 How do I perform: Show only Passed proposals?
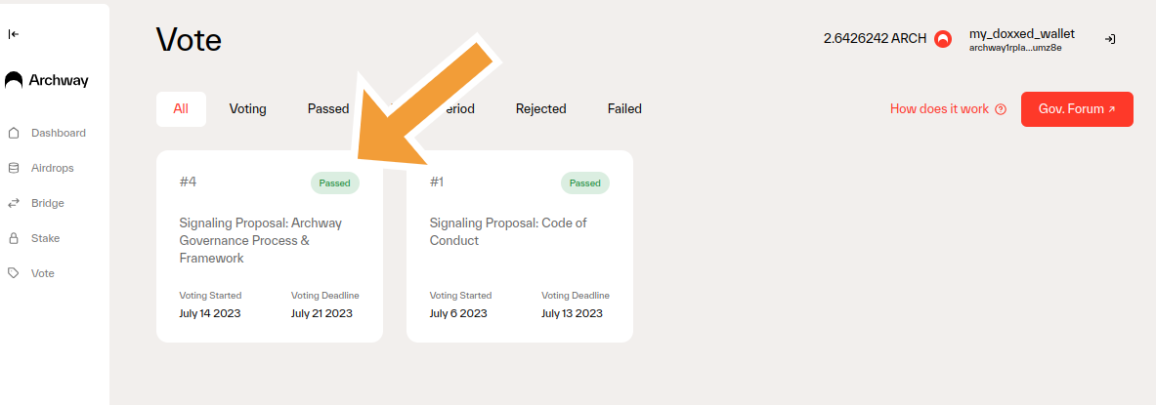point(327,109)
